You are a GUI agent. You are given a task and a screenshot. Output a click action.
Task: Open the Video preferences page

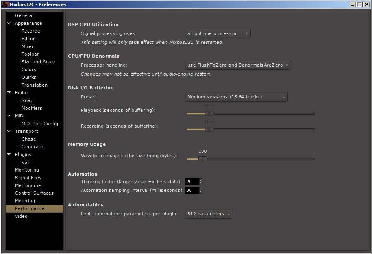(x=21, y=216)
